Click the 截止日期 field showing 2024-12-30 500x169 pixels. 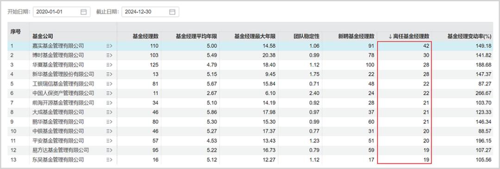pos(150,12)
